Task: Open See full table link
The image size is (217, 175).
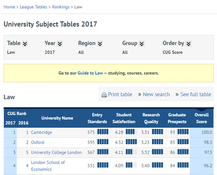Action: [x=196, y=94]
